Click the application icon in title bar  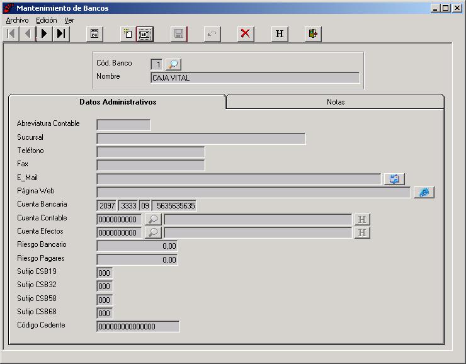click(x=9, y=8)
